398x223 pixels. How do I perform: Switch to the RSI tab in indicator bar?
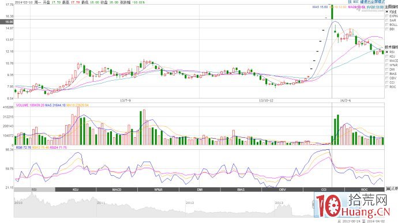tap(34, 190)
